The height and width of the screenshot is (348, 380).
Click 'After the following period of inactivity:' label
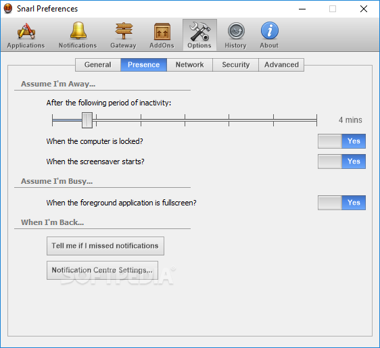coord(109,103)
